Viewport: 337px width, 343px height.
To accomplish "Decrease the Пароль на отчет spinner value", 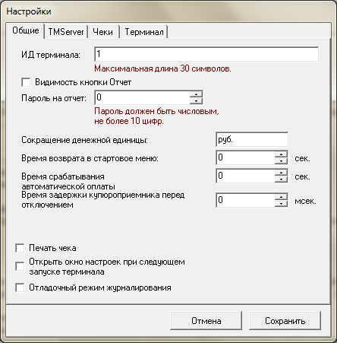I will (x=196, y=100).
